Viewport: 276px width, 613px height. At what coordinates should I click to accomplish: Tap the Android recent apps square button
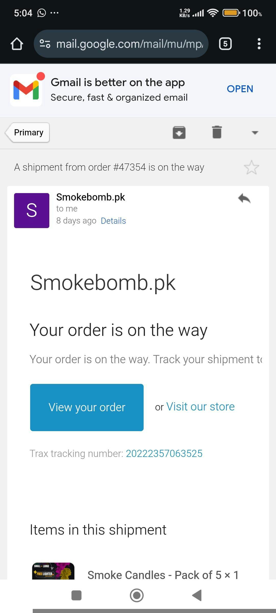pyautogui.click(x=76, y=595)
